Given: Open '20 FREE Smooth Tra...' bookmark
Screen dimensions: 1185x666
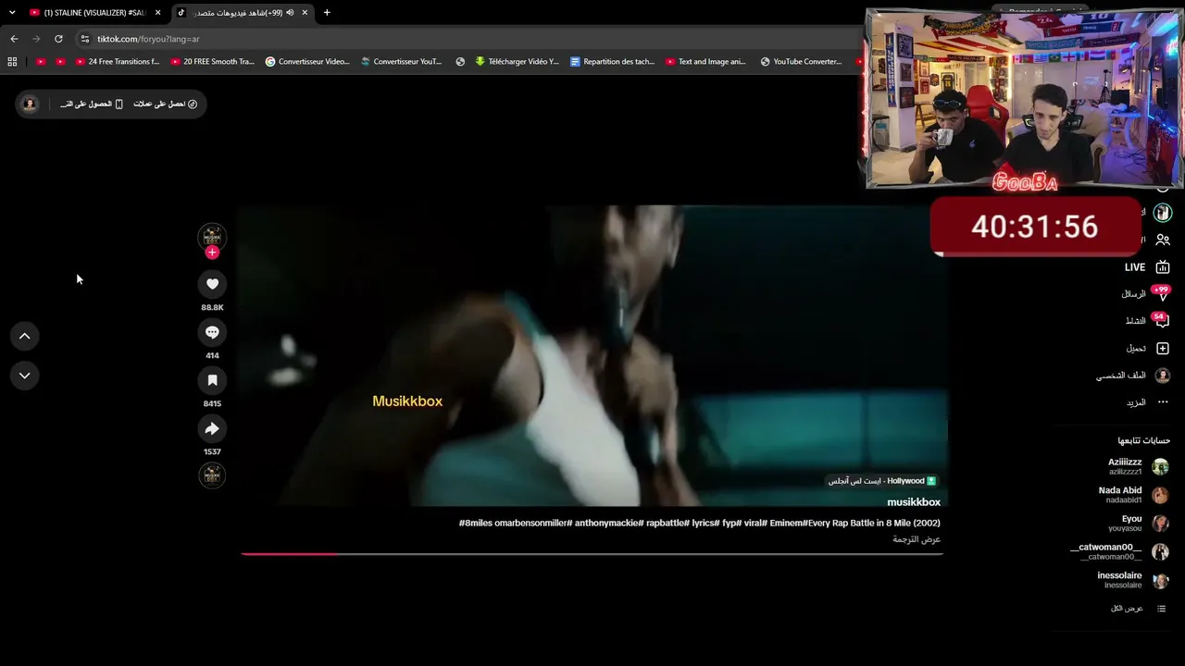Looking at the screenshot, I should tap(212, 62).
